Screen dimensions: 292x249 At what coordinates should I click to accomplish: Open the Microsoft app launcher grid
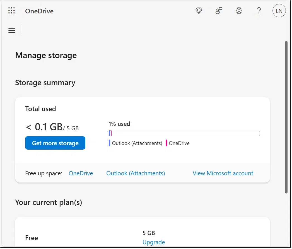click(11, 11)
